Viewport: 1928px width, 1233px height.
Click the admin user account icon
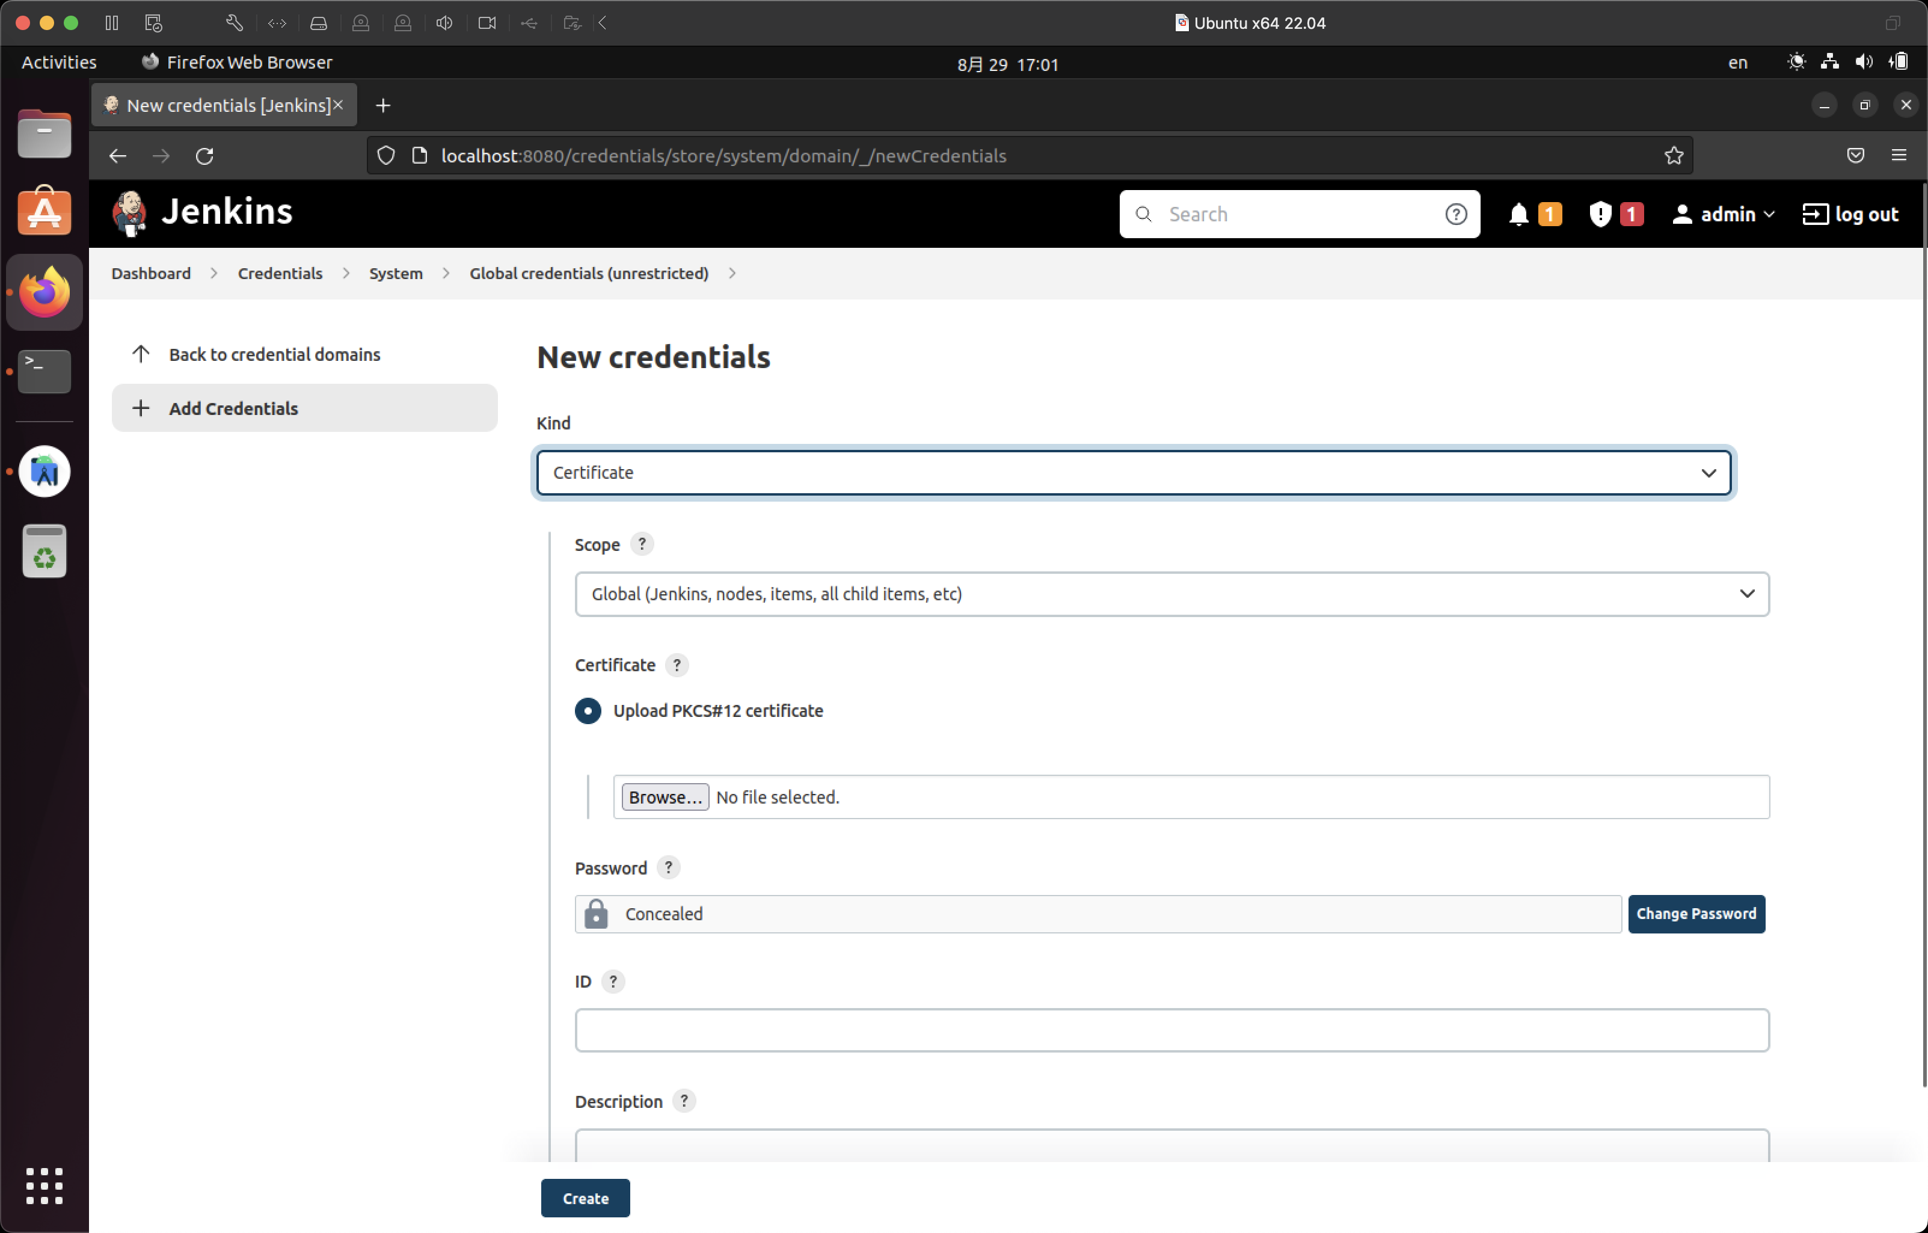[x=1682, y=212]
